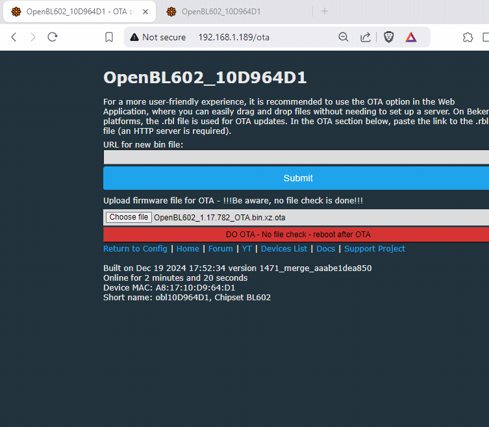The height and width of the screenshot is (427, 489).
Task: Open the Devices List link
Action: (284, 249)
